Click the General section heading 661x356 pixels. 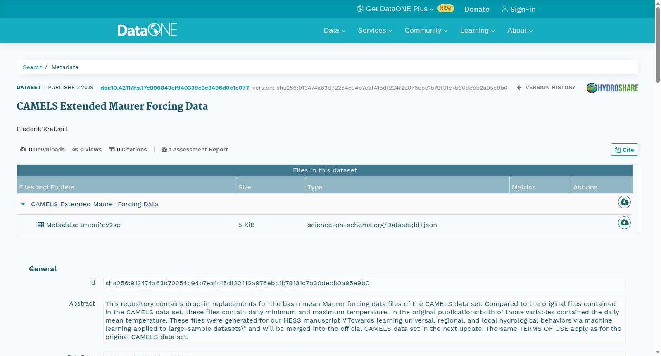[x=43, y=269]
